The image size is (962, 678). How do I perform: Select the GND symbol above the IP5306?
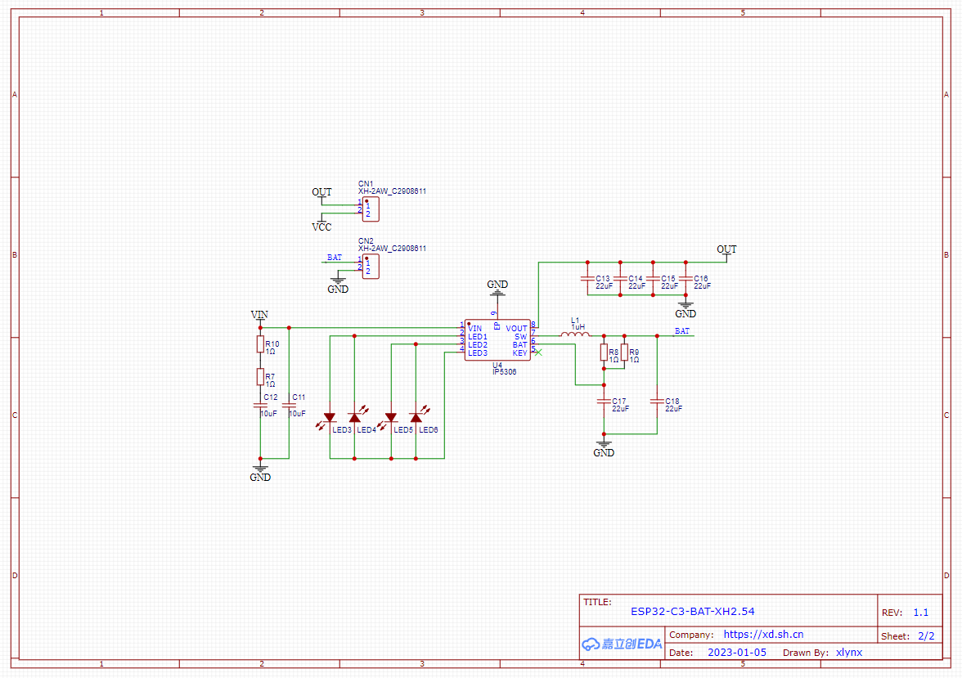click(x=497, y=287)
